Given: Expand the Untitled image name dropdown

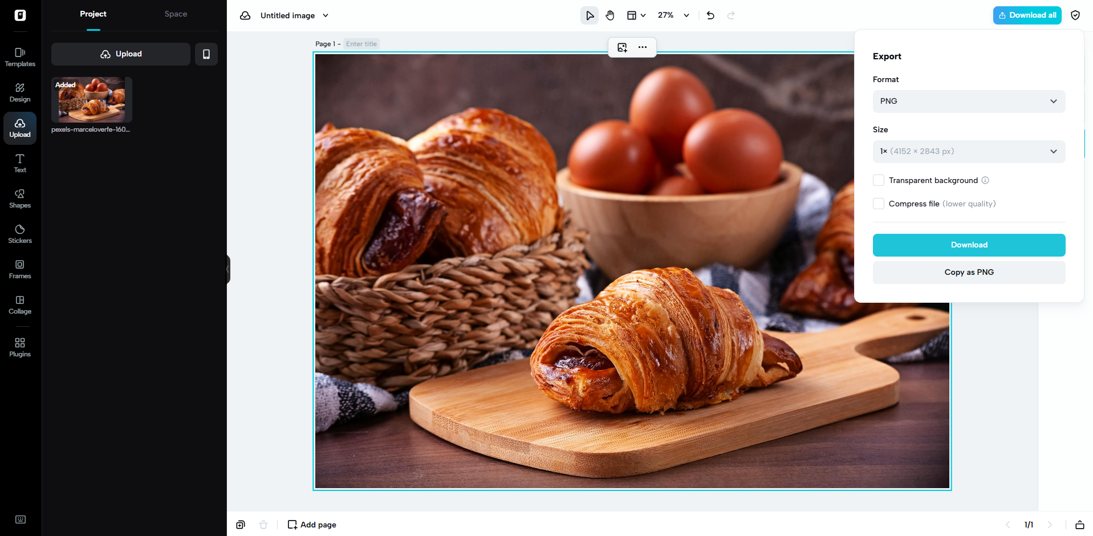Looking at the screenshot, I should 326,15.
